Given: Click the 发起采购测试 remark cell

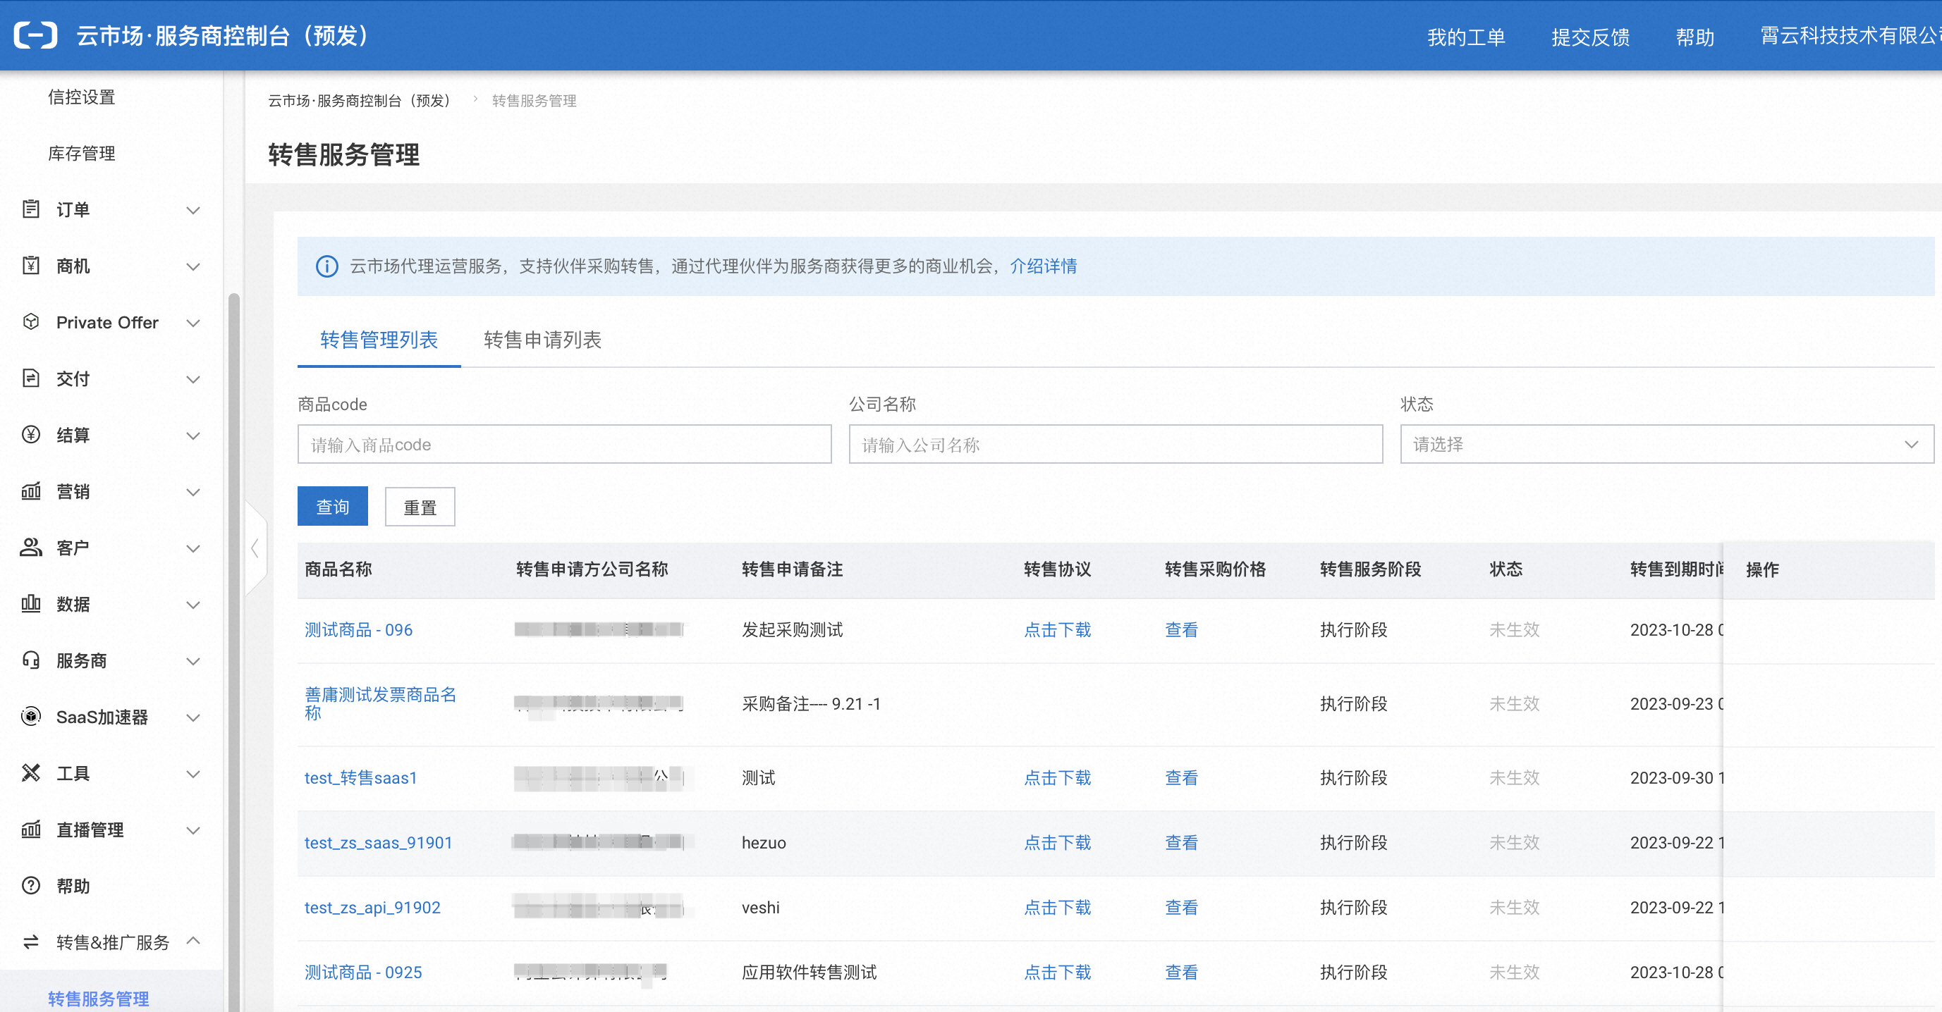Looking at the screenshot, I should pos(793,630).
